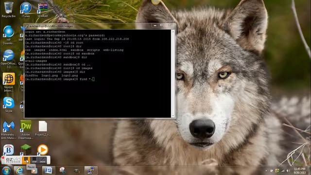The width and height of the screenshot is (311, 175).
Task: Click the PuTTY scrollbar up arrow
Action: click(x=173, y=31)
